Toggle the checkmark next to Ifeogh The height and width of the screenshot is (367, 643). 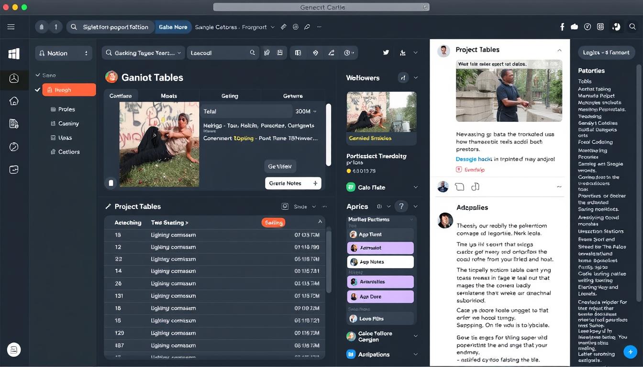click(x=38, y=90)
